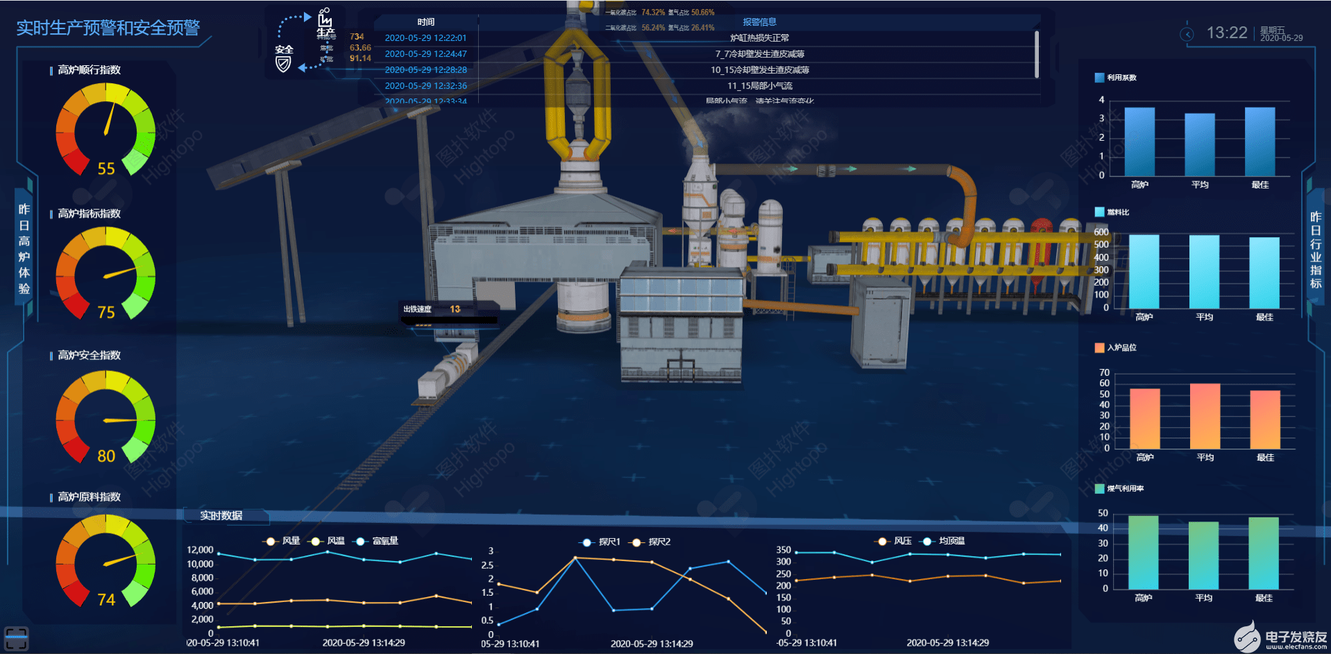
Task: Click the 煤气利用率 green legend square
Action: (x=1099, y=488)
